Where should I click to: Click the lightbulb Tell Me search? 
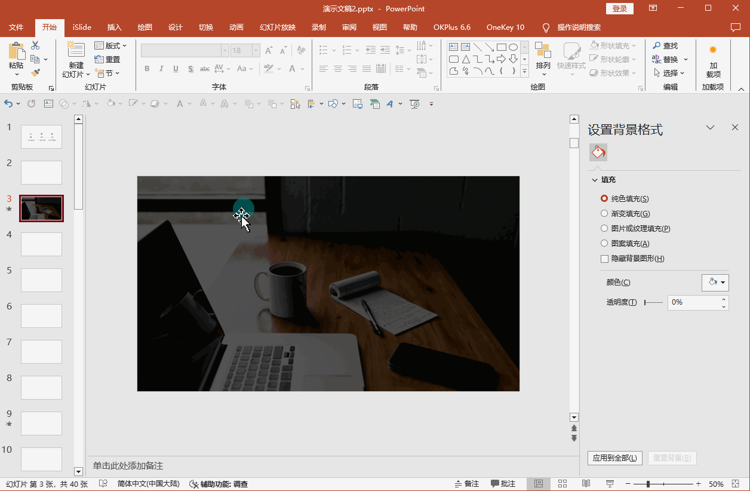546,27
